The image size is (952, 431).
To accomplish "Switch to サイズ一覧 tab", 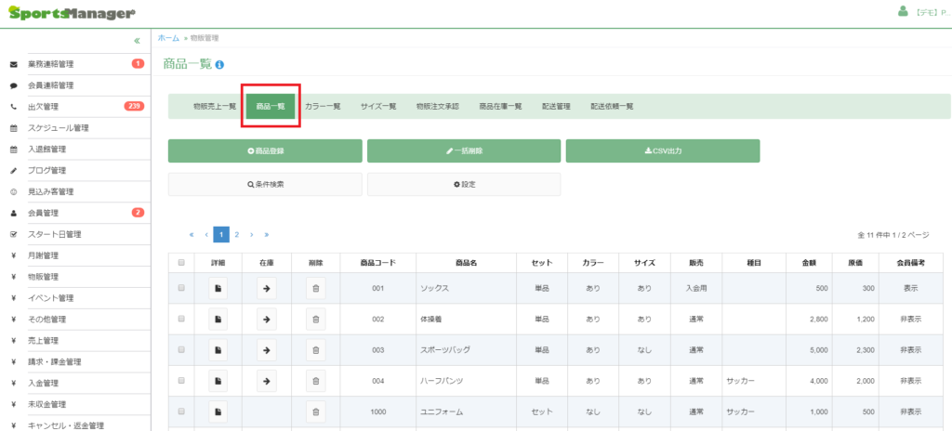I will [x=378, y=106].
